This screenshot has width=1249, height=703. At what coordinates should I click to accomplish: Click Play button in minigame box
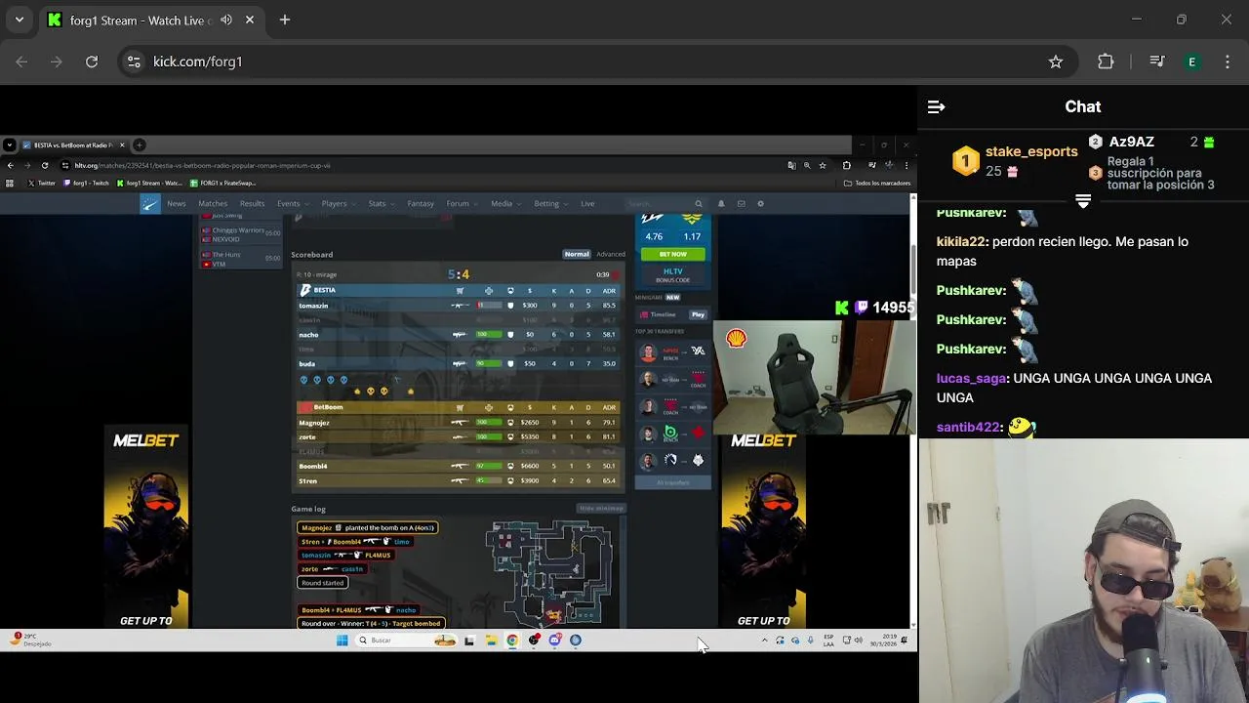[698, 314]
